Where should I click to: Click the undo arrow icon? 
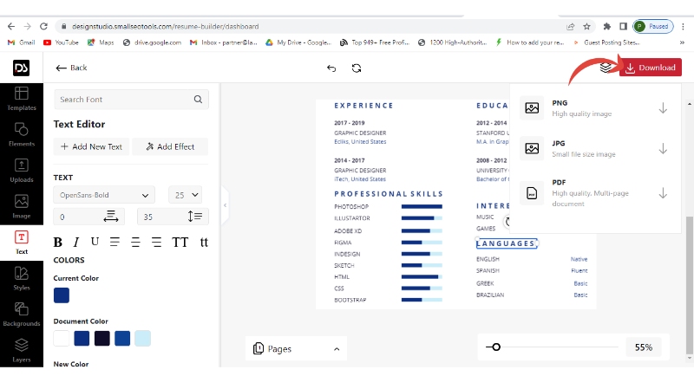[x=331, y=68]
